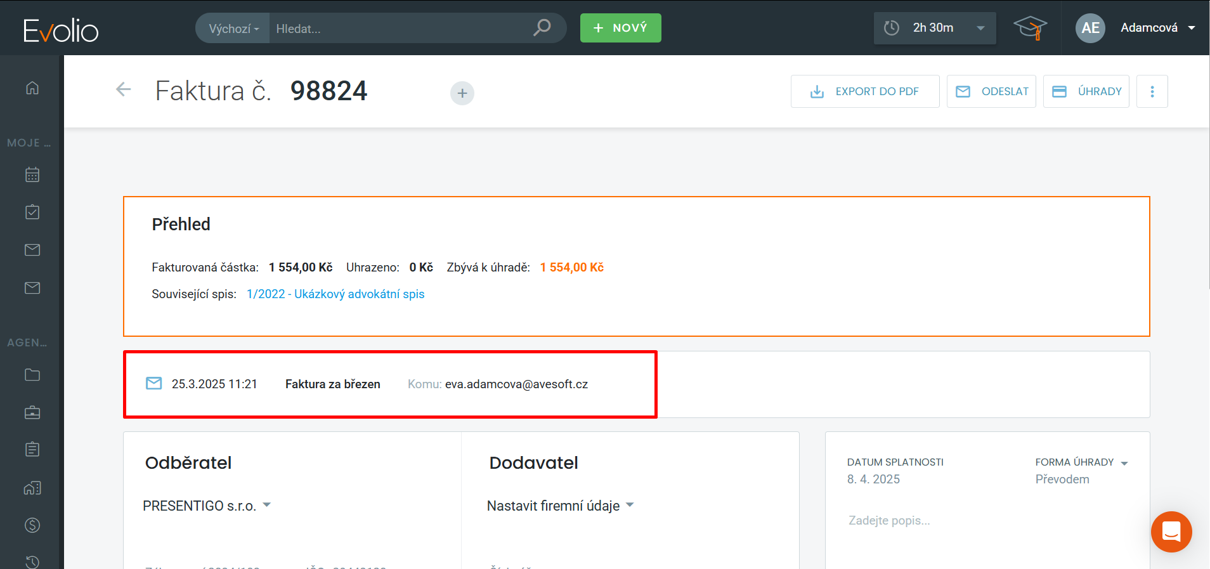Click the Hledat search input field
This screenshot has height=569, width=1210.
pos(400,29)
